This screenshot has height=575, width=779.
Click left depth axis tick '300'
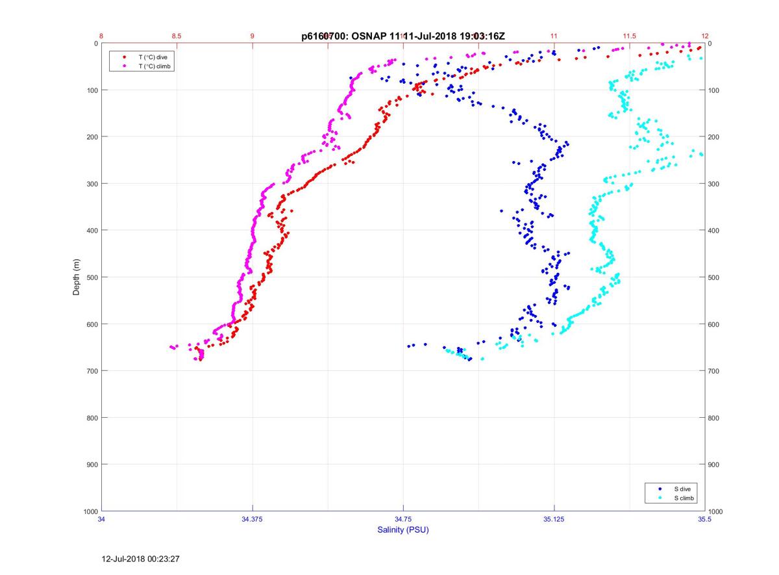tap(92, 184)
